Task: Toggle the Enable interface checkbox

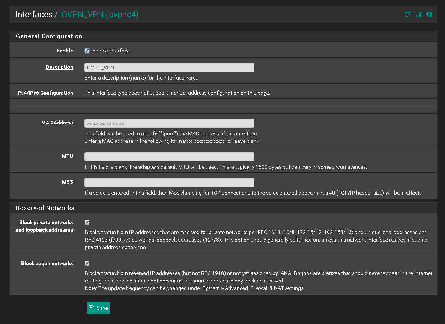Action: [x=87, y=51]
